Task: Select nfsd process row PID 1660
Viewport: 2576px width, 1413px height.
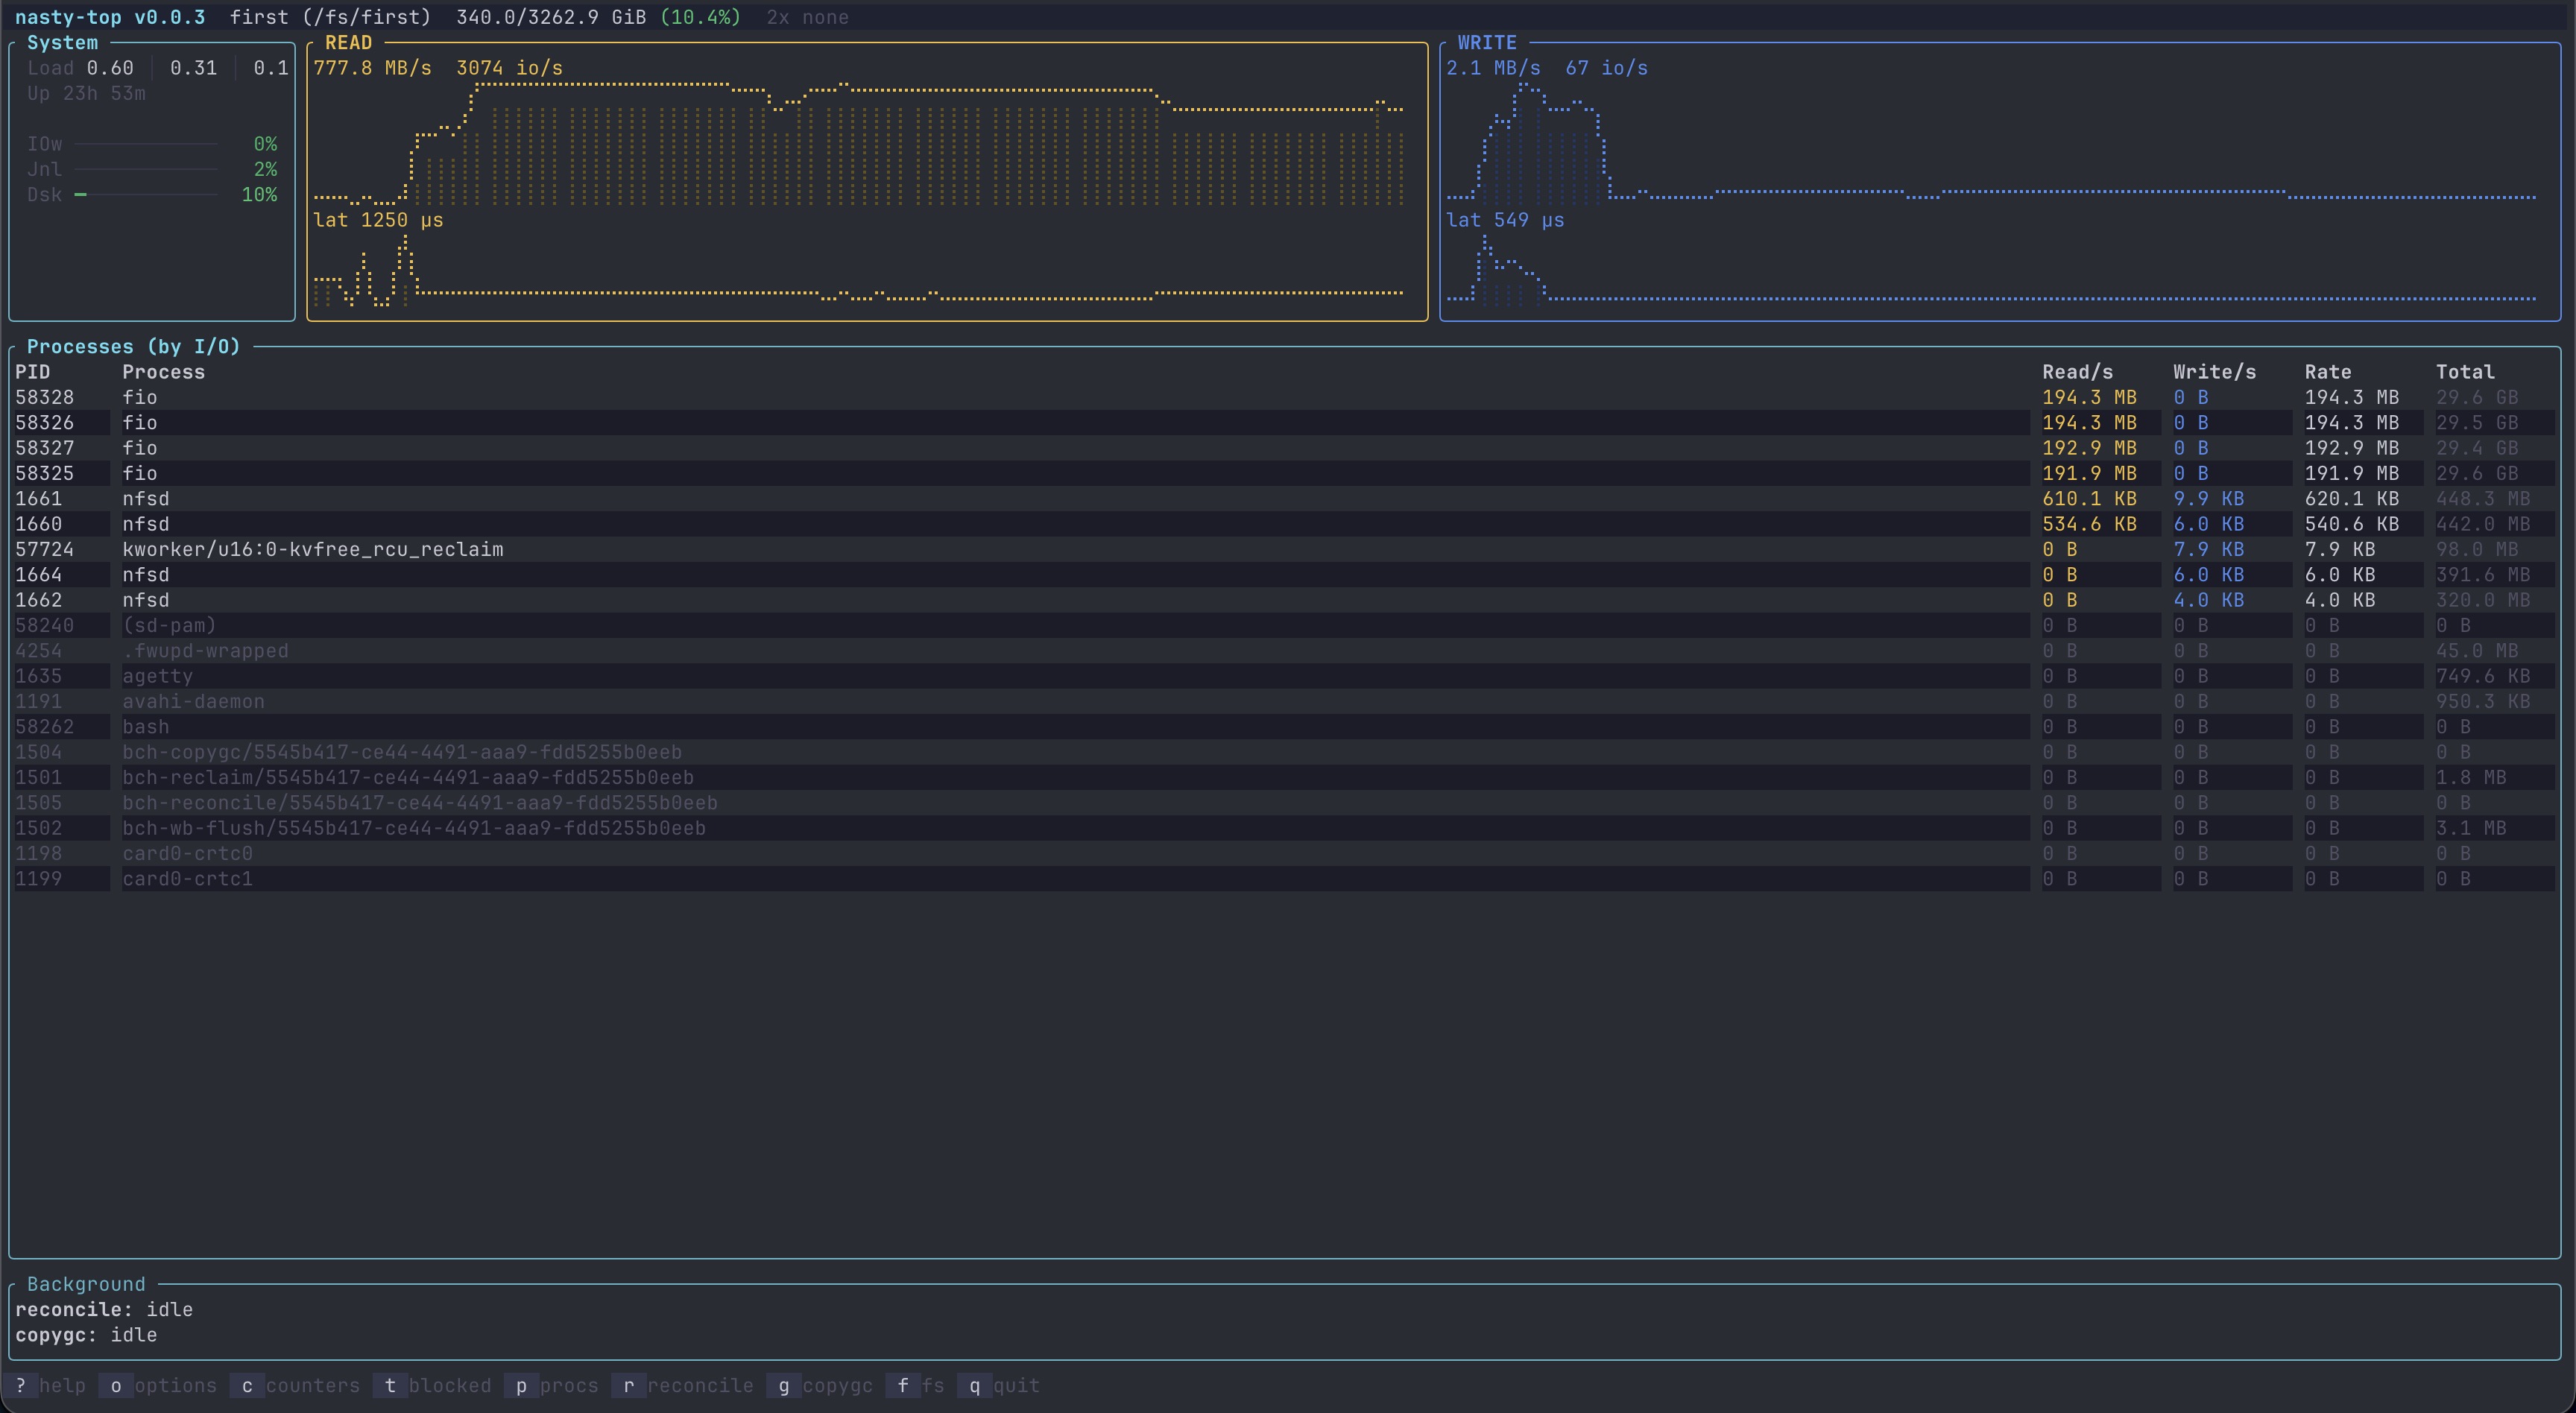Action: 1284,524
